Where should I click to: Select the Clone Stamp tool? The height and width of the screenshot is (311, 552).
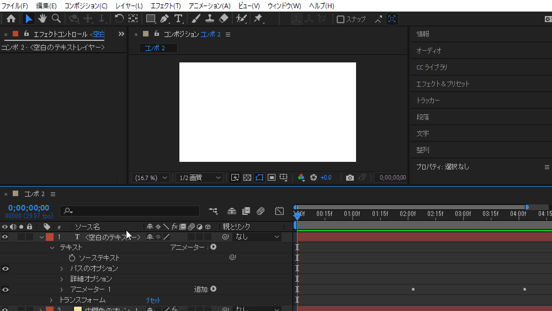point(210,19)
